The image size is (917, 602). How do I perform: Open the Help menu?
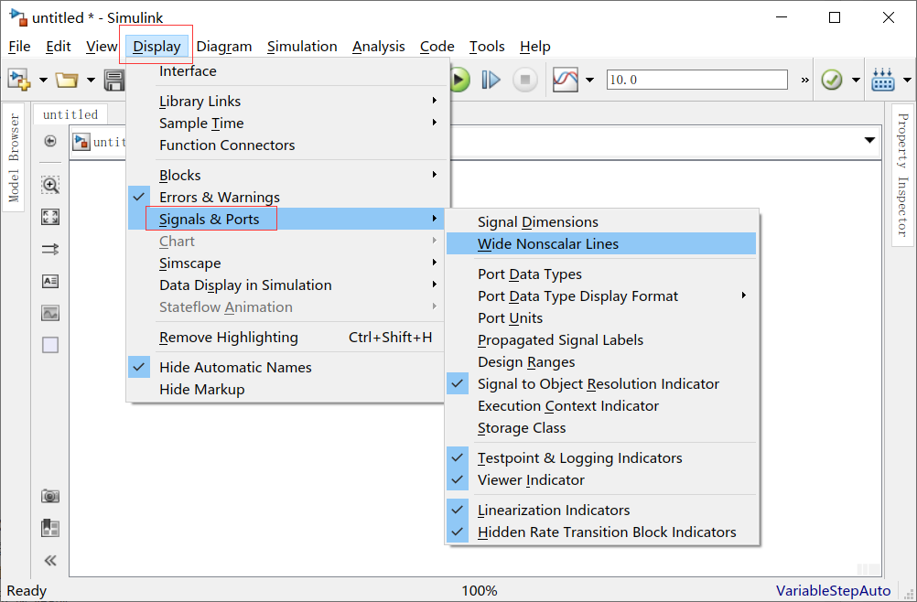[x=535, y=46]
